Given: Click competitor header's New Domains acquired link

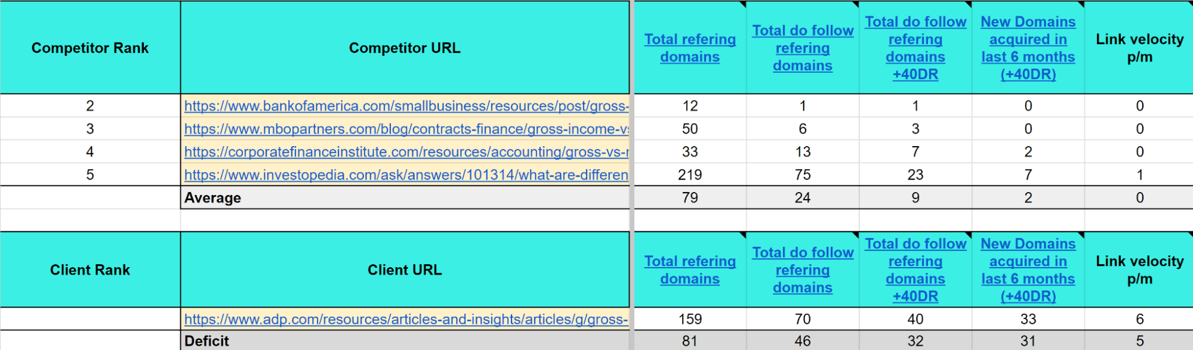Looking at the screenshot, I should [x=1028, y=48].
